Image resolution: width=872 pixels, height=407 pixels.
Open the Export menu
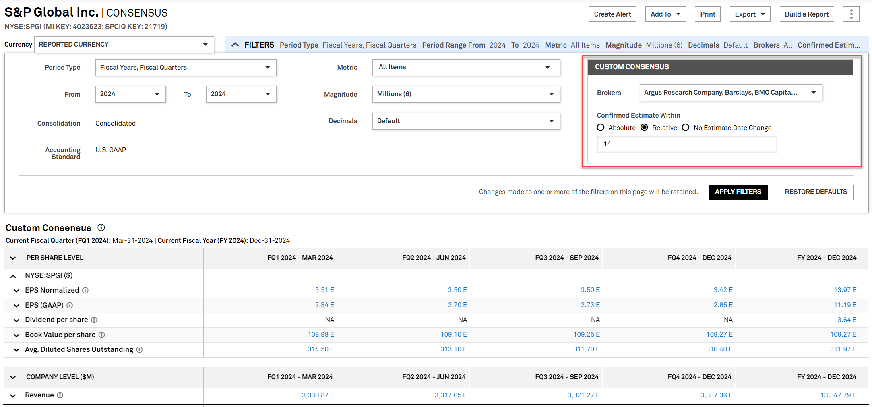[750, 14]
